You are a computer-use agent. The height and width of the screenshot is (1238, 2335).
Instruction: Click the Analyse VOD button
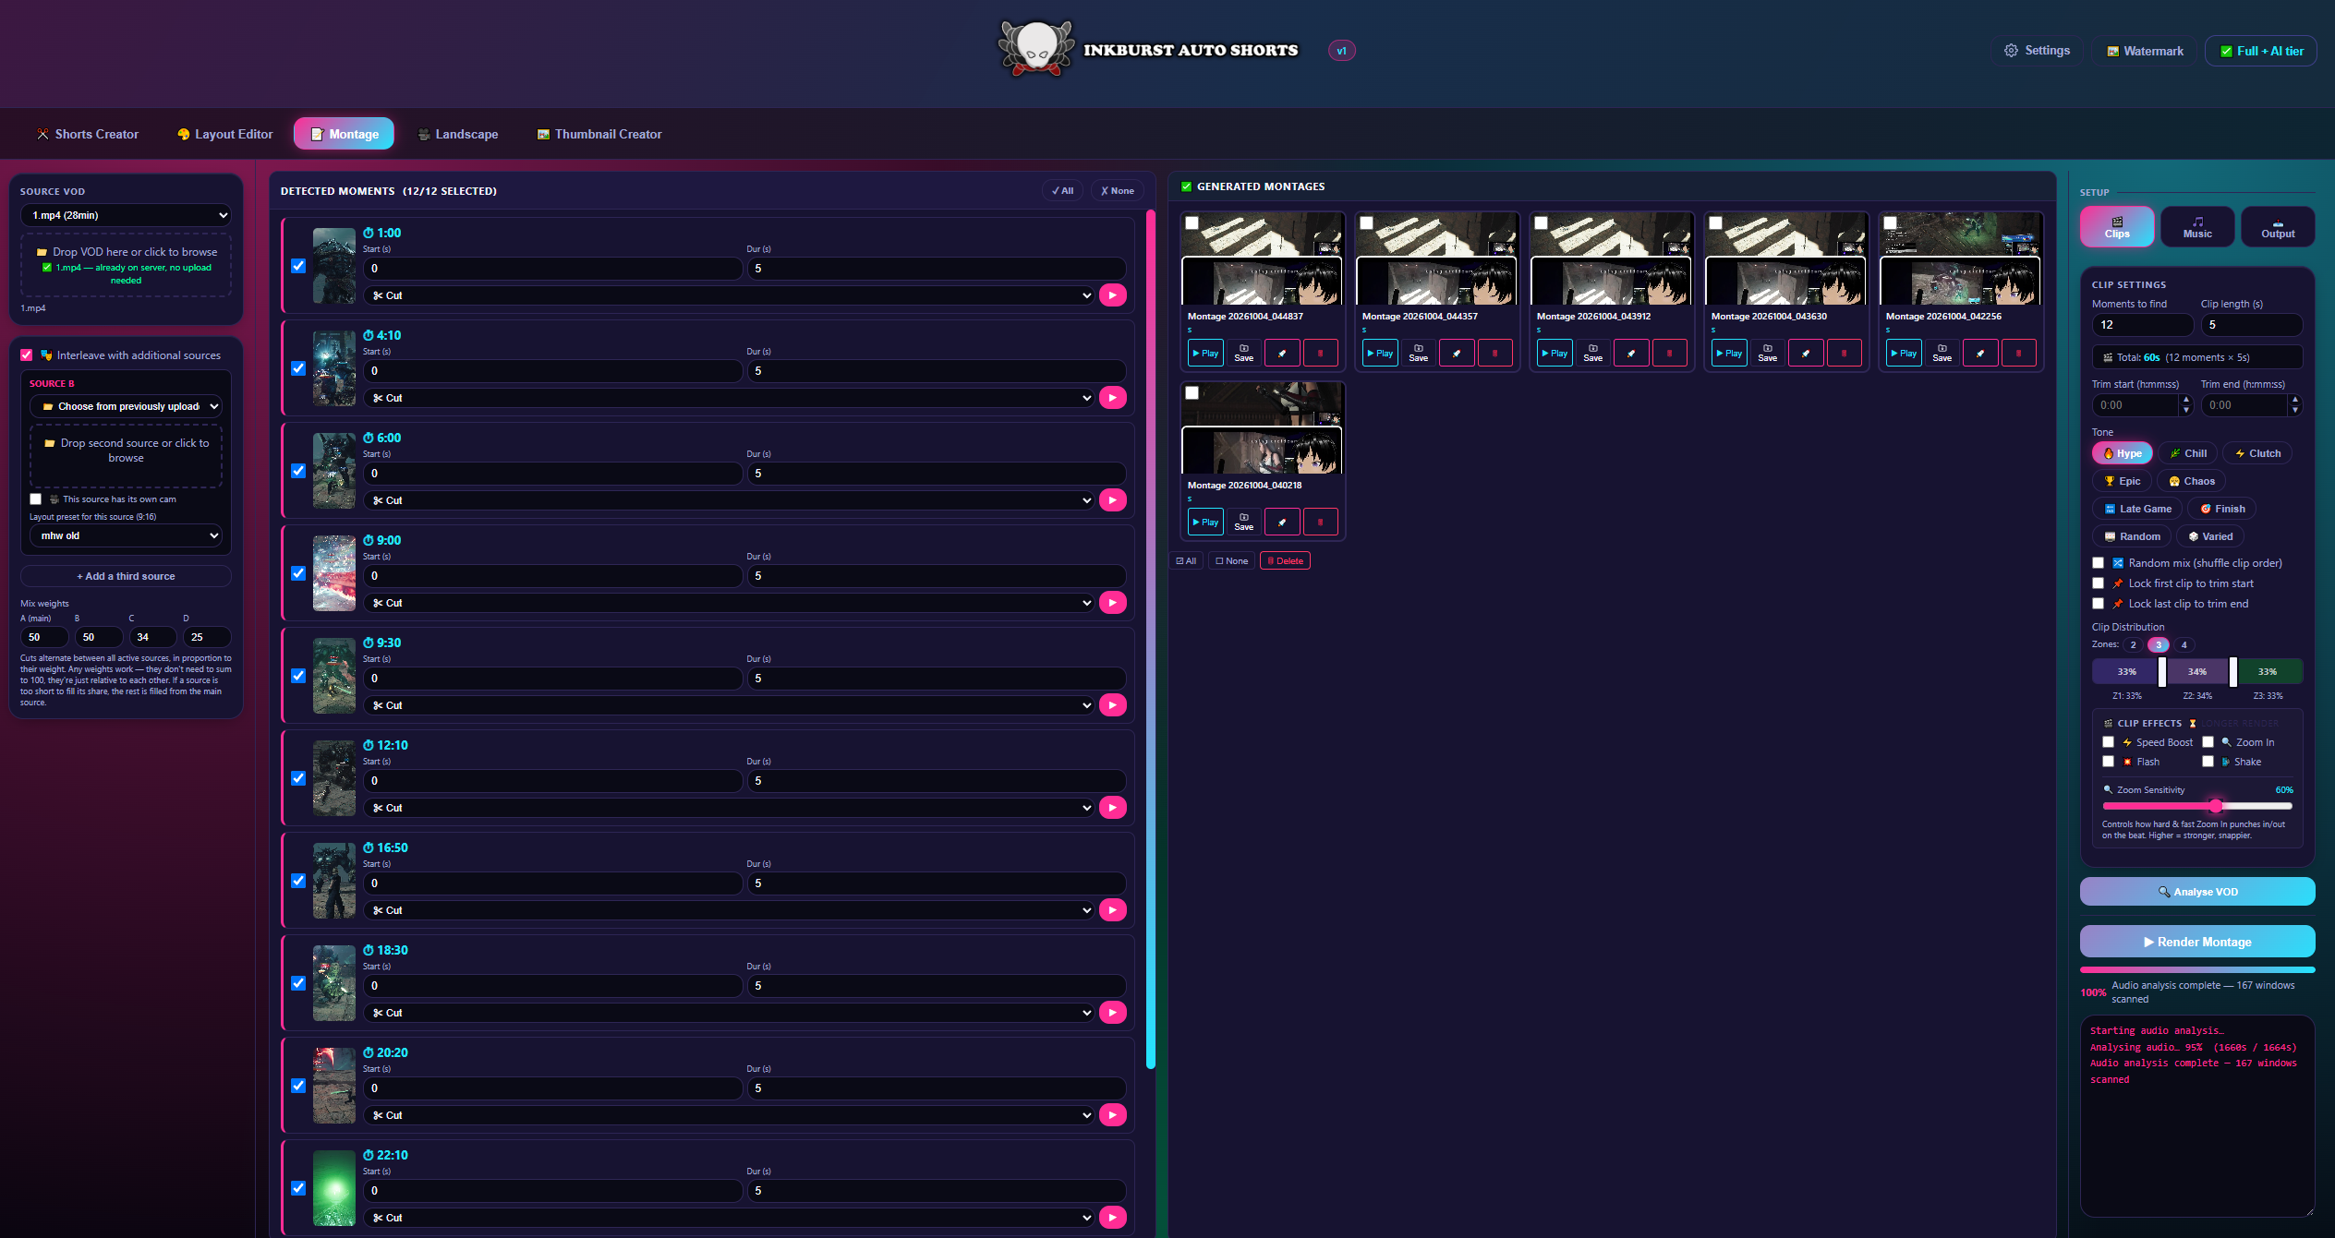2197,892
